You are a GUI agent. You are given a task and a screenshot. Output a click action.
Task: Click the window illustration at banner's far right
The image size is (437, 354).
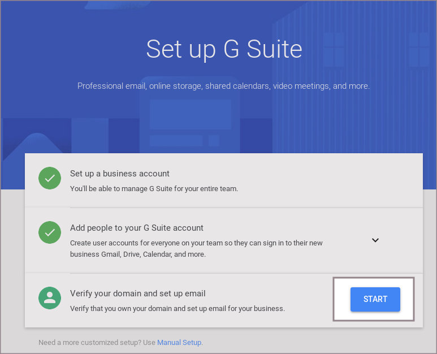(419, 49)
